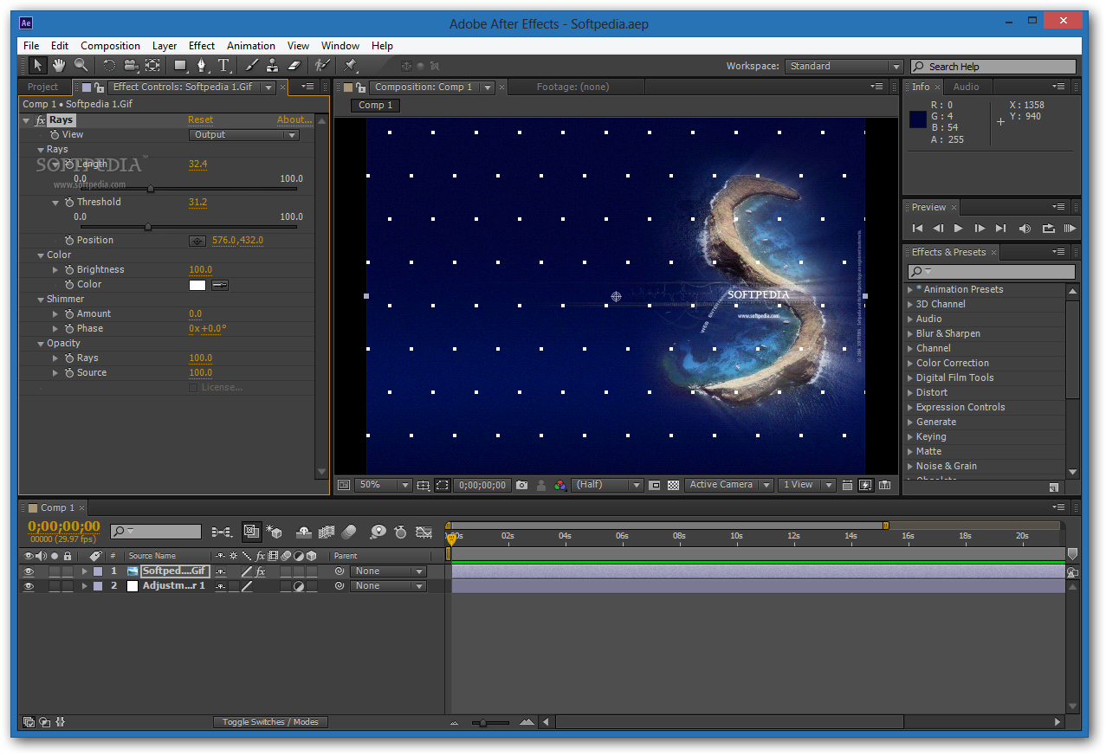Select the Eraser tool
The image size is (1106, 755).
pos(294,65)
